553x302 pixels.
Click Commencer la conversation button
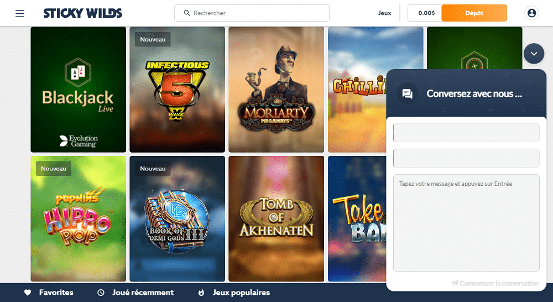pyautogui.click(x=495, y=283)
